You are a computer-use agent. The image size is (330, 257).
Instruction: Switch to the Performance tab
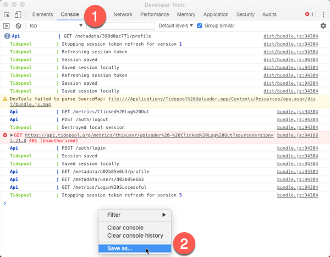click(x=155, y=14)
